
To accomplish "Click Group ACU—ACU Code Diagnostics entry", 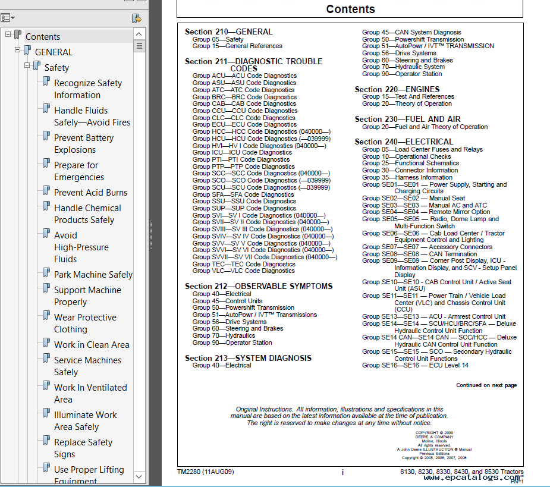I will (244, 76).
